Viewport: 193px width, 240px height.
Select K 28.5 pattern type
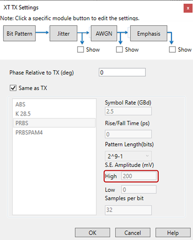click(54, 114)
